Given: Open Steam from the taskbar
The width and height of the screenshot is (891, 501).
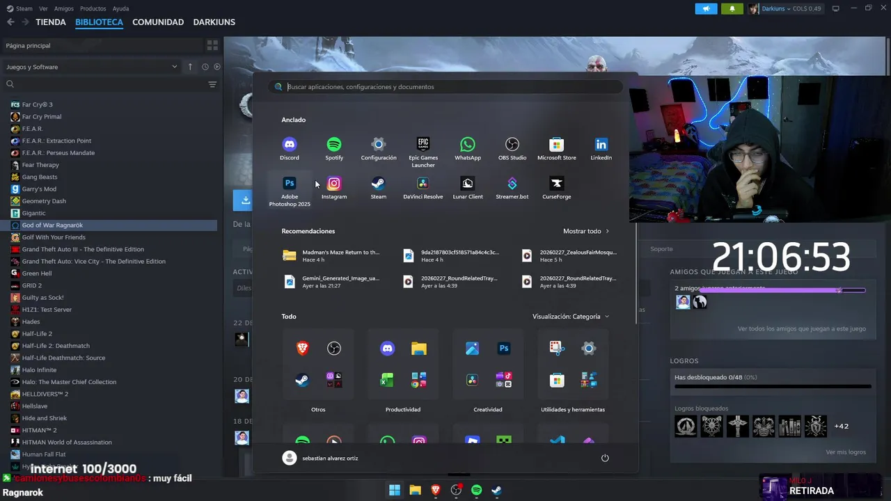Looking at the screenshot, I should 496,490.
